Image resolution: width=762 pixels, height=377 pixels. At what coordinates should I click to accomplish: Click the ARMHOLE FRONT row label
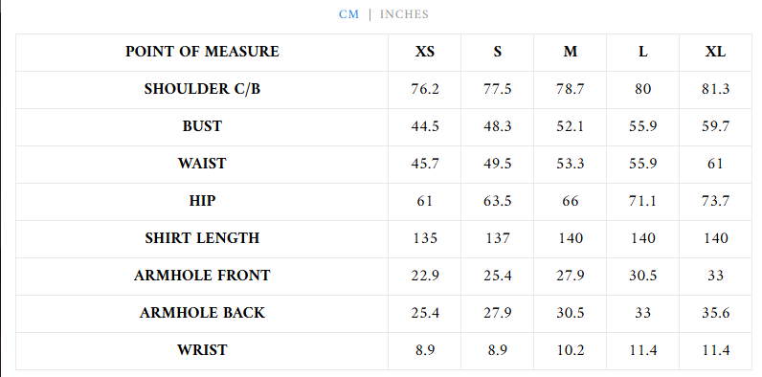click(202, 276)
